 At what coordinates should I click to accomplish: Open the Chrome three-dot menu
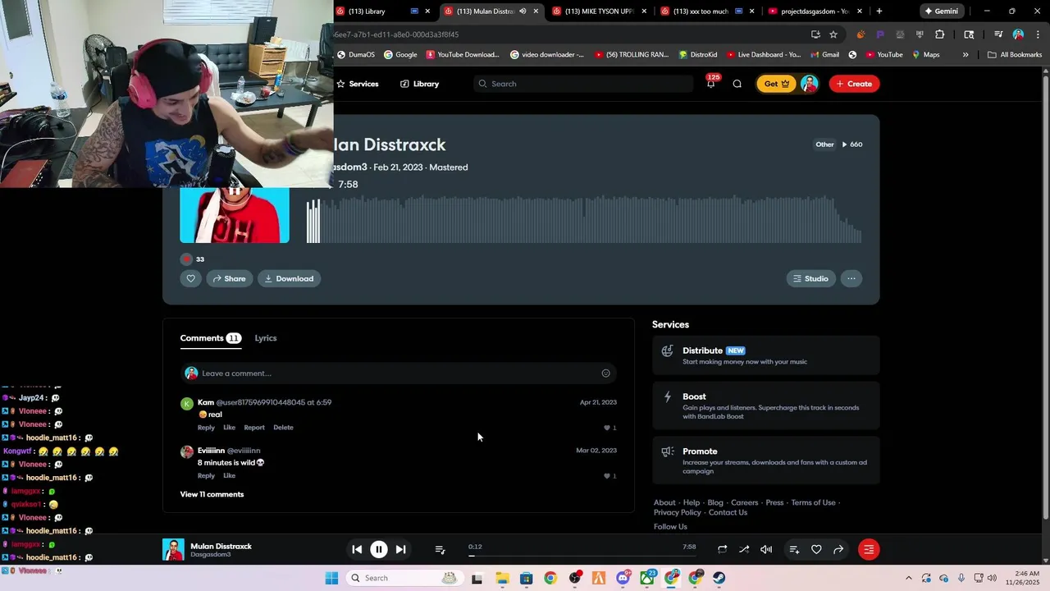[1036, 34]
